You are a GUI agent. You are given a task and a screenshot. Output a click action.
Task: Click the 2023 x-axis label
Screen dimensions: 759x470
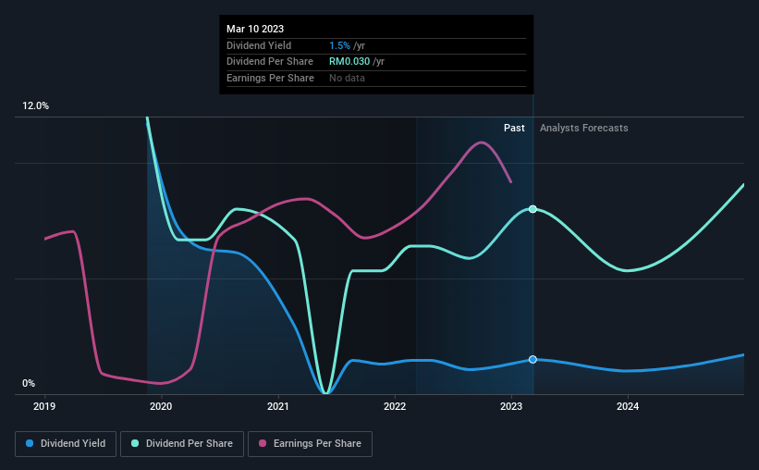click(511, 406)
